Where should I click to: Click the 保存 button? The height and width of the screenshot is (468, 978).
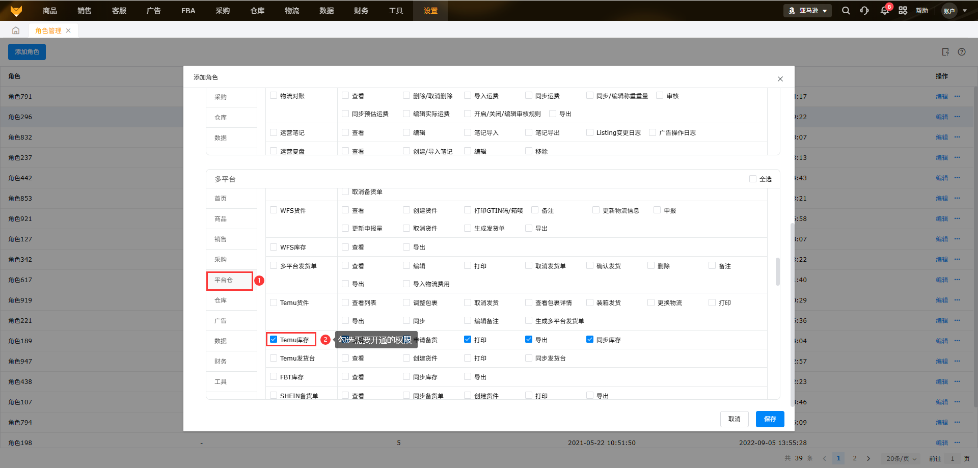(x=770, y=419)
